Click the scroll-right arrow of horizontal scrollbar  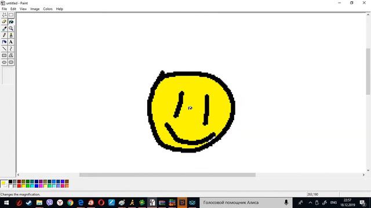[363, 174]
